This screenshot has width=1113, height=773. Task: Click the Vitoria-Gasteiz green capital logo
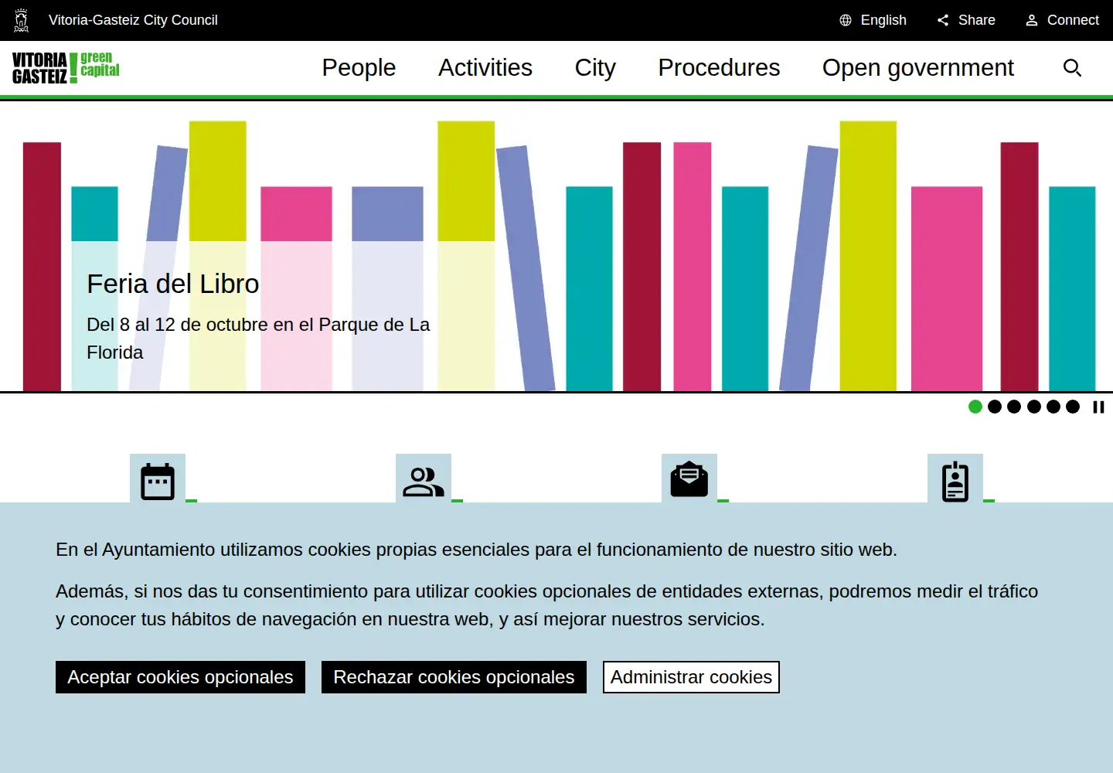point(66,68)
